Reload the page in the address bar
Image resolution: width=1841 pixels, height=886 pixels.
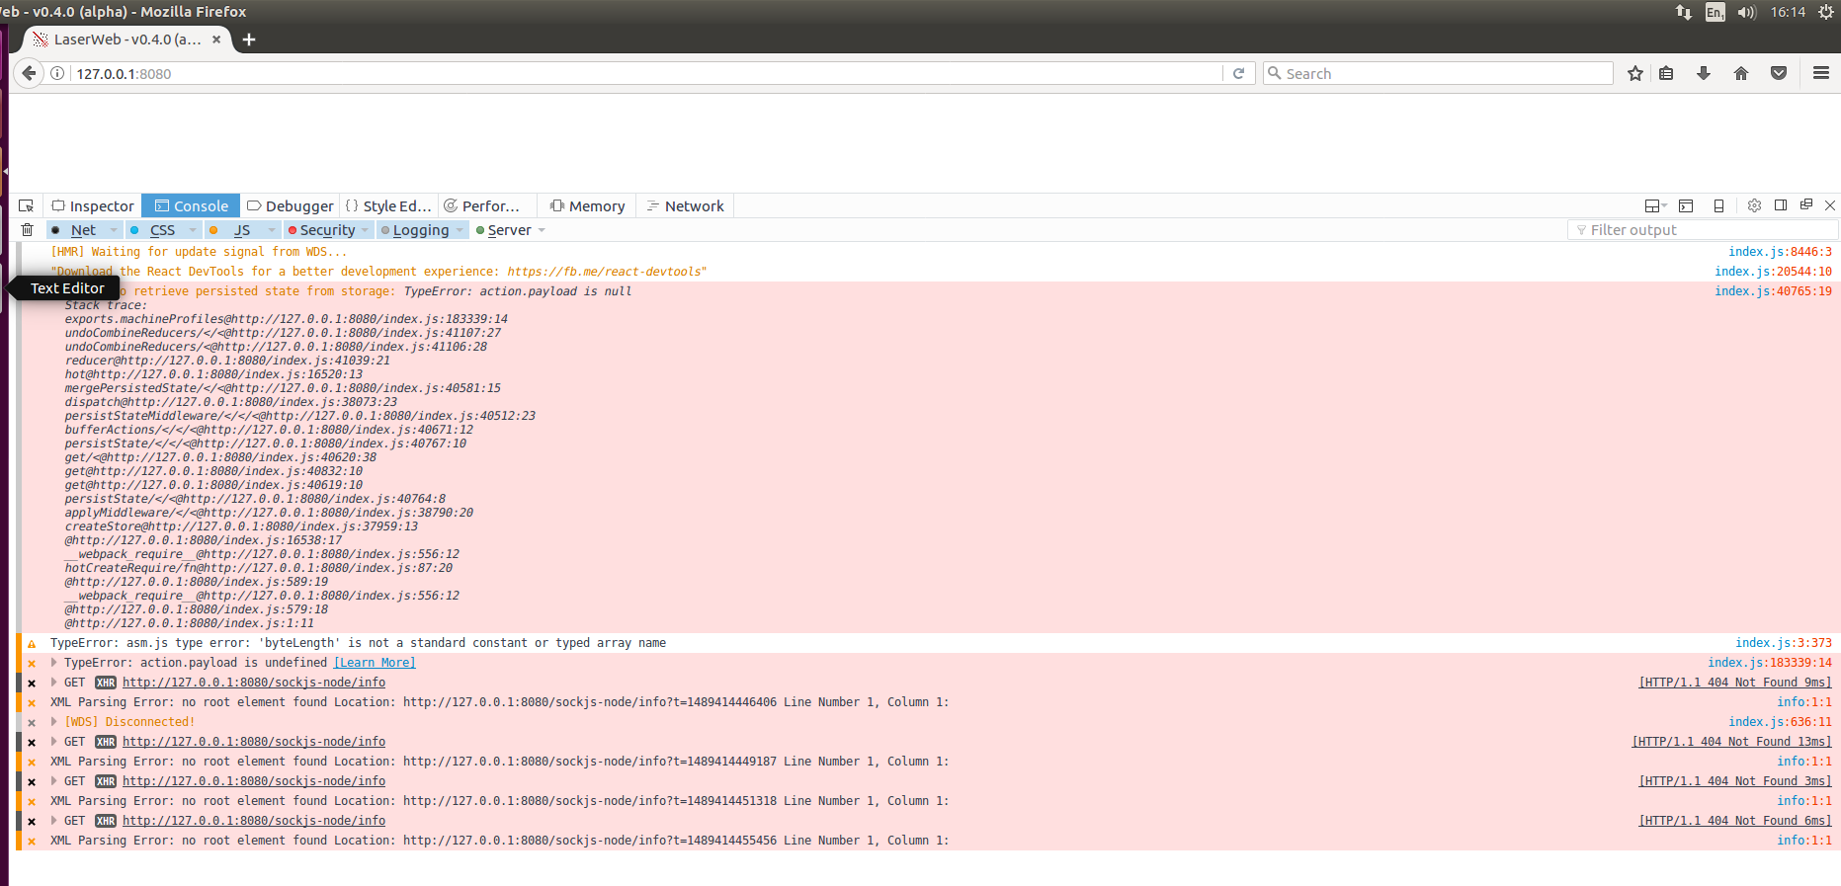pos(1238,73)
